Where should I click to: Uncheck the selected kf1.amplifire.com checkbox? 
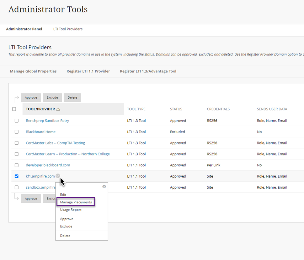click(x=16, y=176)
